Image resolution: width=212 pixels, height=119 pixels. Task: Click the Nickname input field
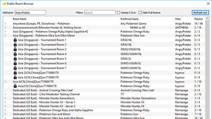30,13
